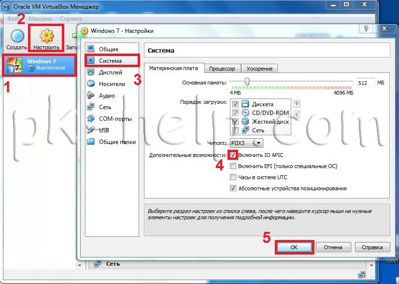Open the USB plug icon
This screenshot has width=399, height=284.
(x=91, y=130)
